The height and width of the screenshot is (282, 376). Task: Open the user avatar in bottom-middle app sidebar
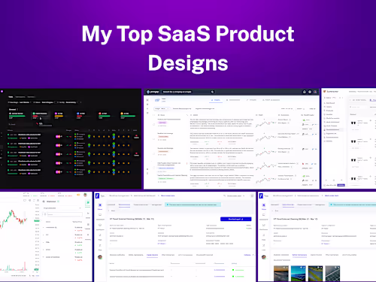(100, 257)
